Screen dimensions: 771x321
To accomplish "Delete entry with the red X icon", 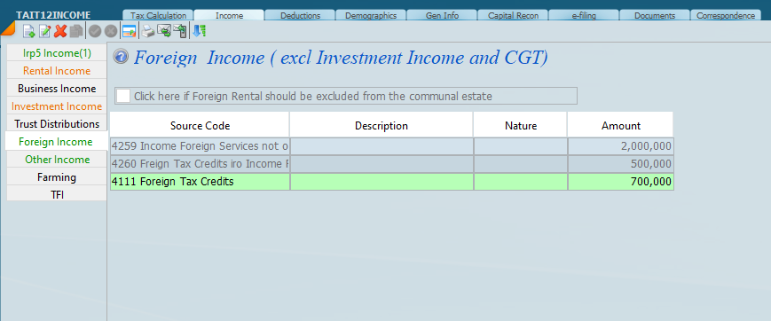I will (x=60, y=31).
